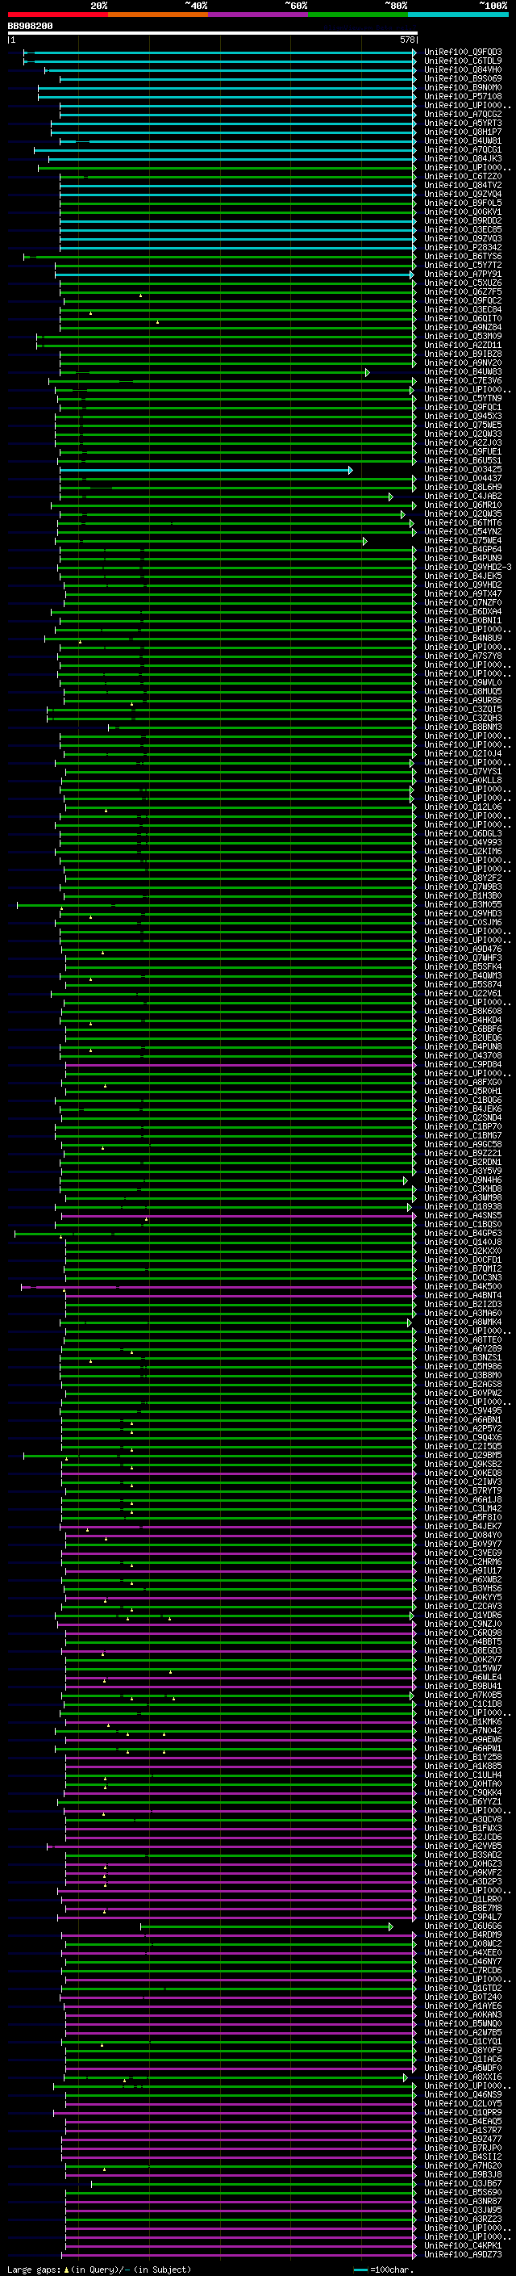Screen dimensions: 516x2276
Task: Open hit UniRef100_P57108
Action: pos(463,96)
